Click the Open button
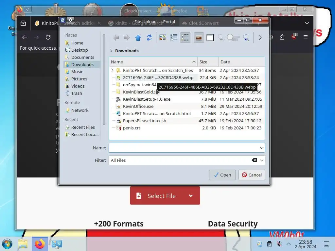This screenshot has width=335, height=251. (222, 175)
